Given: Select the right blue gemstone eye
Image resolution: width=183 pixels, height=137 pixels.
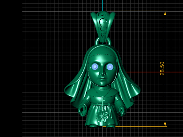Looking at the screenshot, I should (x=110, y=67).
